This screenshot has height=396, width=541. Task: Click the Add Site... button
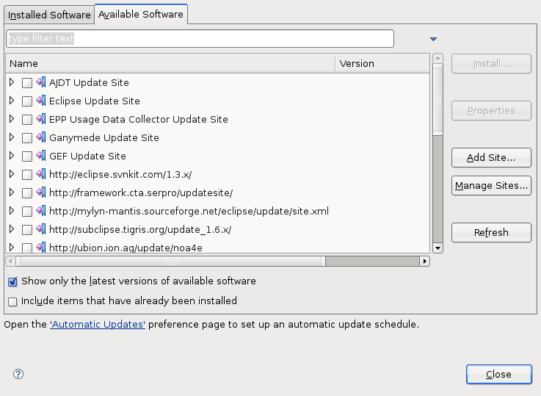point(491,157)
